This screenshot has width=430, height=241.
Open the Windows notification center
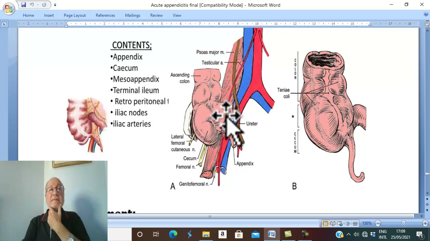tap(420, 234)
